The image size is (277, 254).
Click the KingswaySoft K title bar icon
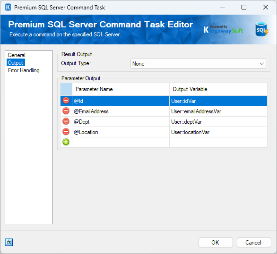pyautogui.click(x=8, y=8)
